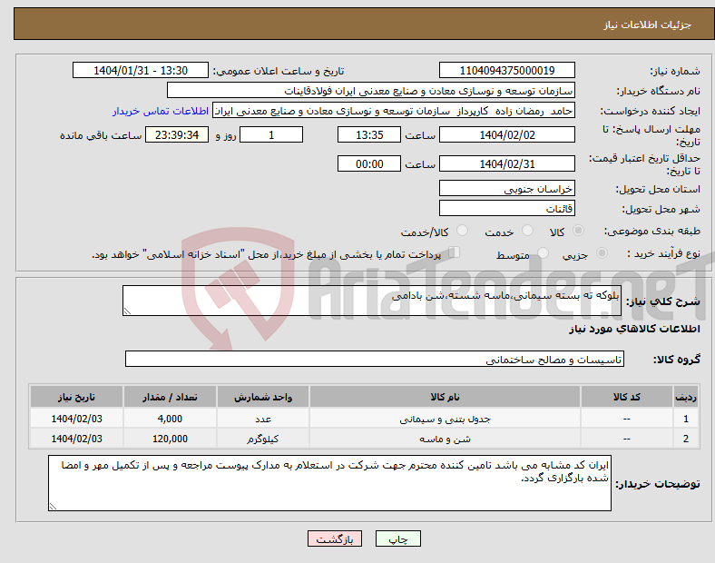Click the remaining time field 23:39:34
The width and height of the screenshot is (715, 563).
[x=177, y=134]
